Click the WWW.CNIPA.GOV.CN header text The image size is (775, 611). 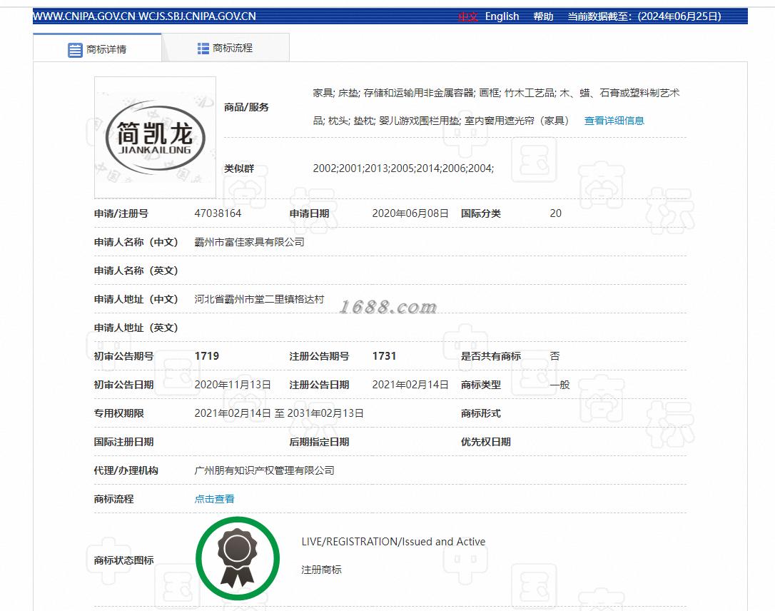(x=84, y=16)
